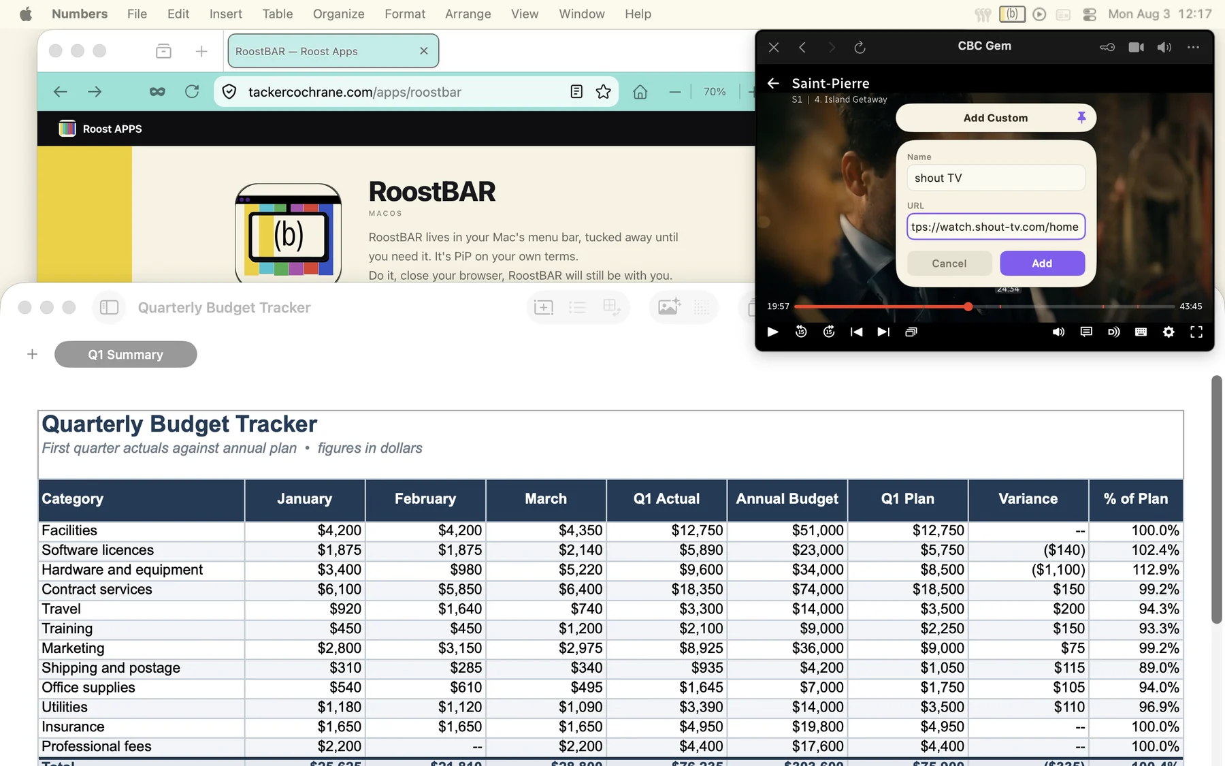
Task: Play the Saint-Pierre video
Action: [x=772, y=332]
